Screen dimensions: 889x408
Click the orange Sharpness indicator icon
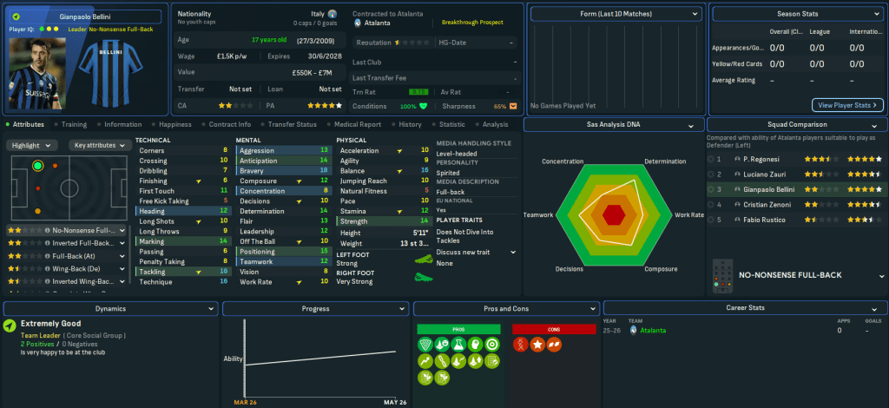pyautogui.click(x=513, y=106)
